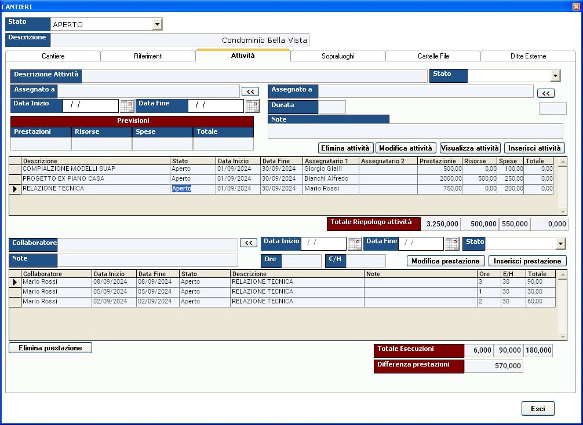Open calendar for prestazione Data Inizio

[355, 244]
